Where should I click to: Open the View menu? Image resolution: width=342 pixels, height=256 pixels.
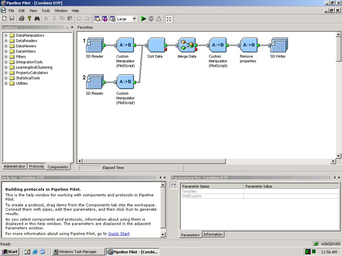point(33,11)
